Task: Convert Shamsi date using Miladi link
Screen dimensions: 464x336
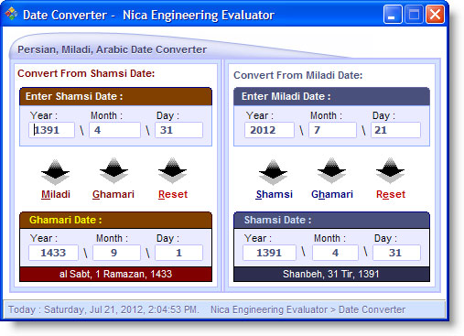Action: tap(56, 194)
